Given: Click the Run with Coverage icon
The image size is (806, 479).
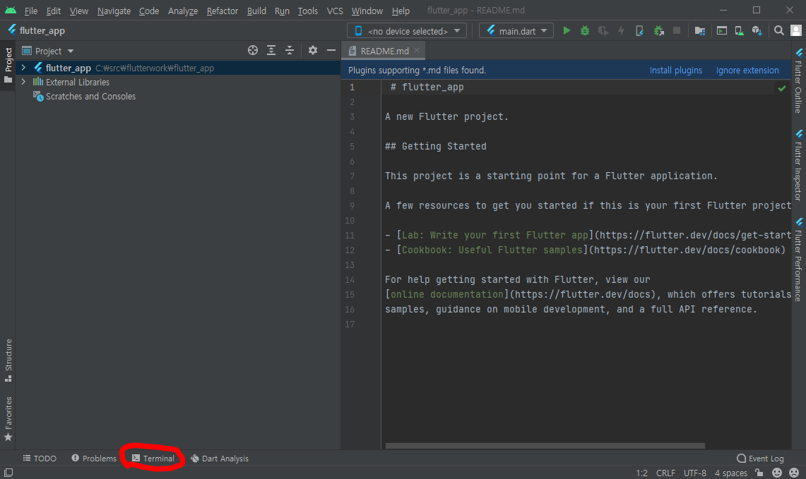Looking at the screenshot, I should point(603,31).
